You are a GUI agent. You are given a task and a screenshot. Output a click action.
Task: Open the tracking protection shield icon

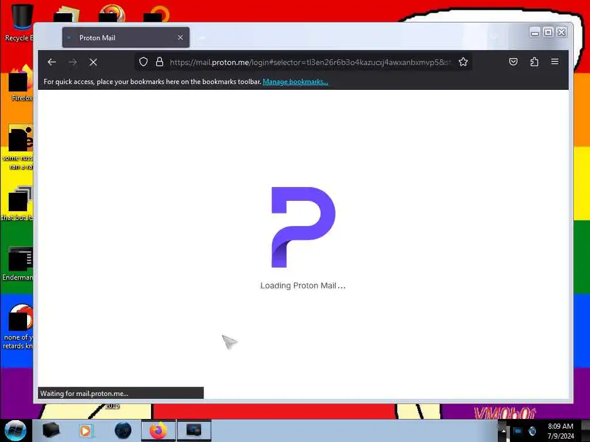pyautogui.click(x=143, y=62)
